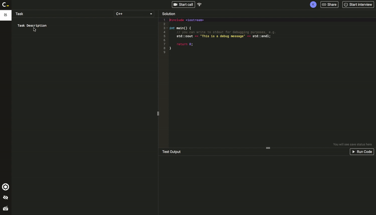The width and height of the screenshot is (376, 215).
Task: Open the task edit icon in sidebar
Action: click(5, 15)
